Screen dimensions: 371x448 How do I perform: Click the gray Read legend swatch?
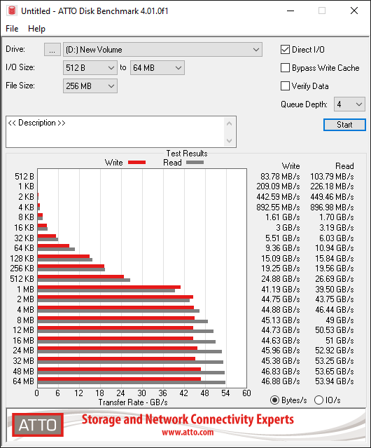195,162
